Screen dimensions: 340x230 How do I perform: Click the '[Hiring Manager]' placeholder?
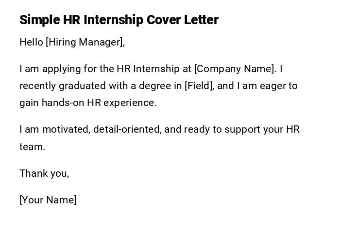(x=85, y=42)
